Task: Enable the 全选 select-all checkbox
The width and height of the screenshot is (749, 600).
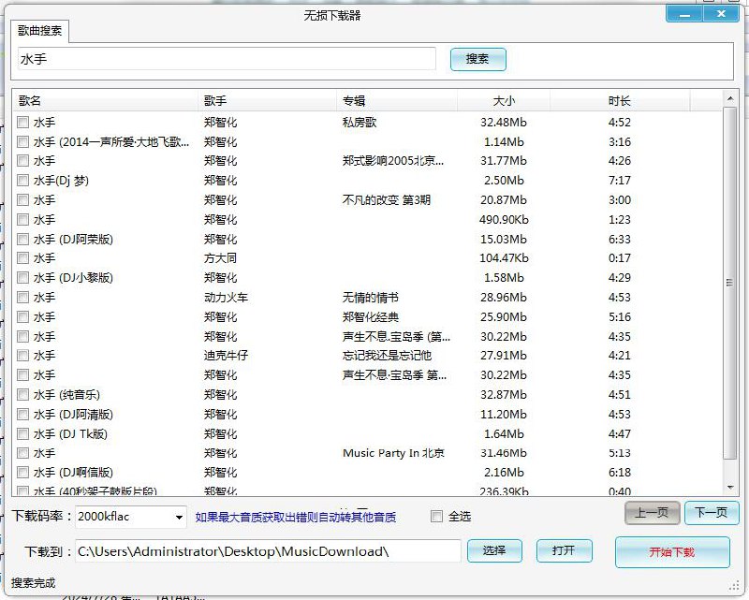Action: (436, 516)
